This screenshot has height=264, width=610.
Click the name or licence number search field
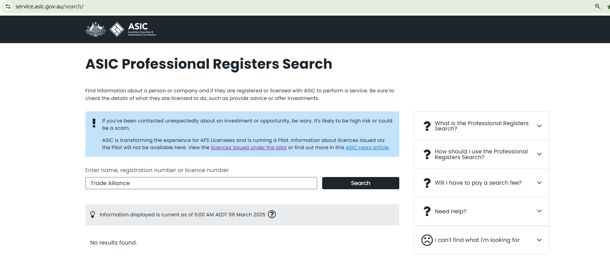[x=201, y=183]
